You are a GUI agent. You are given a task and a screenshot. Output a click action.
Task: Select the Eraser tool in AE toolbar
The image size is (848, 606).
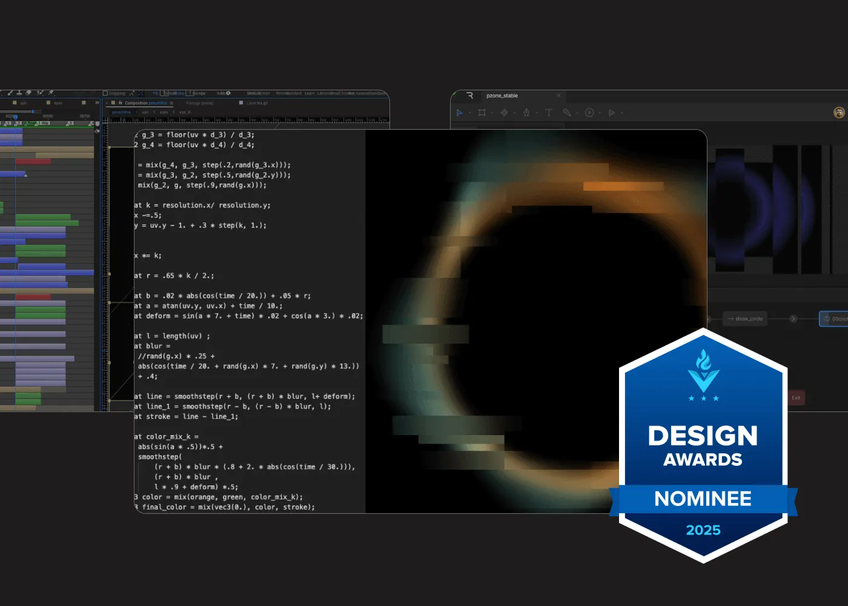pyautogui.click(x=28, y=93)
